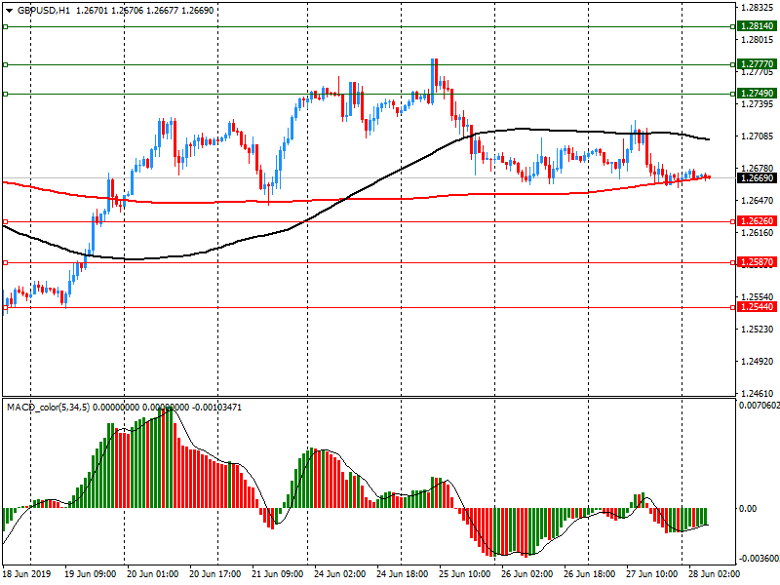The width and height of the screenshot is (780, 585).
Task: Grab the left handle of the 1.27770 line
Action: (6, 64)
